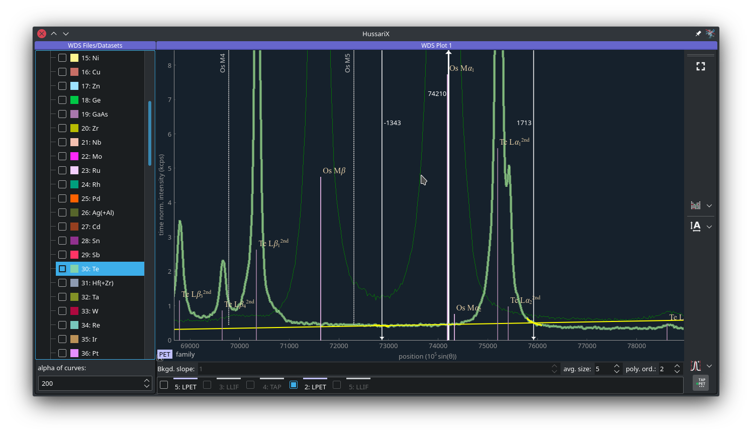Image resolution: width=752 pixels, height=435 pixels.
Task: Click the element markers grid icon
Action: [x=696, y=205]
